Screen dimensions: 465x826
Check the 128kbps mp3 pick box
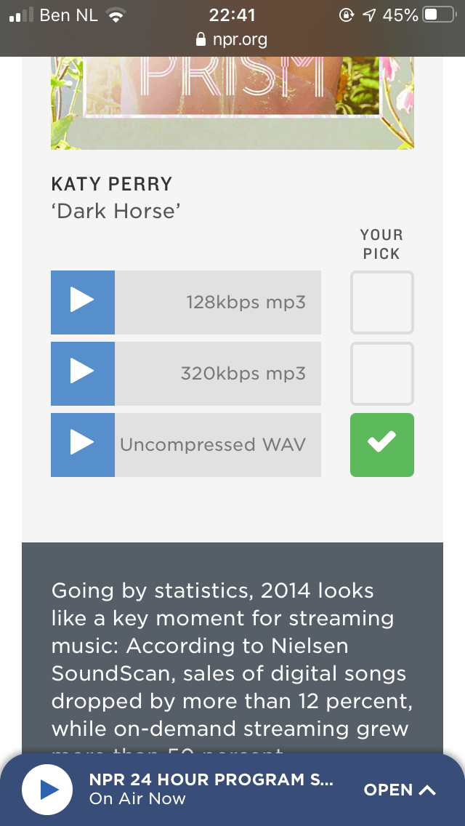point(381,302)
